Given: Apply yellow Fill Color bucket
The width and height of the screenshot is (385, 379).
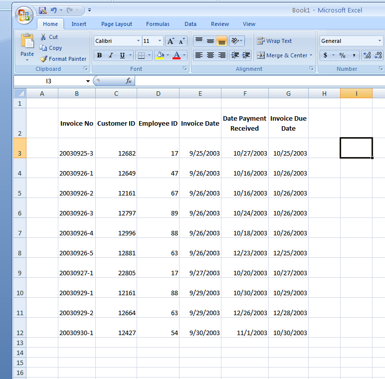Looking at the screenshot, I should coord(160,55).
